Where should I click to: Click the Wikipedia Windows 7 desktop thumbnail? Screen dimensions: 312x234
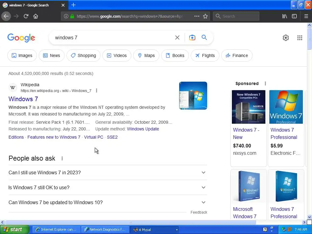193,95
